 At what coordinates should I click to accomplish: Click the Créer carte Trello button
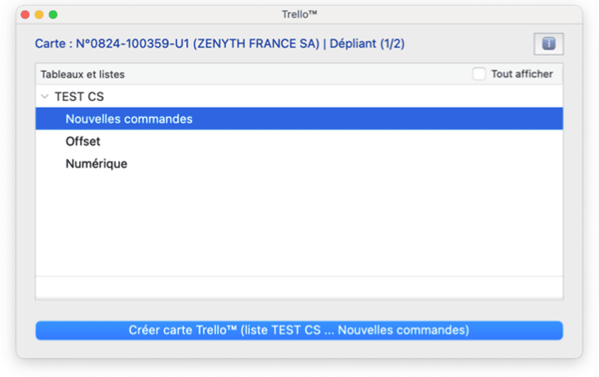point(299,330)
